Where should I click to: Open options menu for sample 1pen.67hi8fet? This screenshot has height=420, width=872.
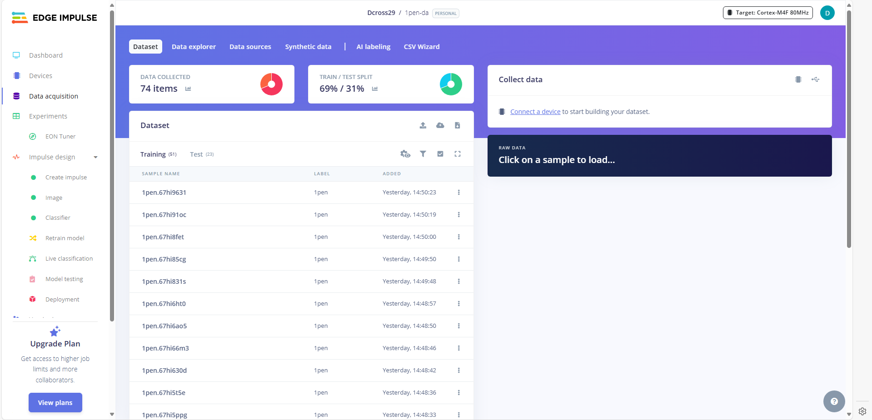(458, 237)
